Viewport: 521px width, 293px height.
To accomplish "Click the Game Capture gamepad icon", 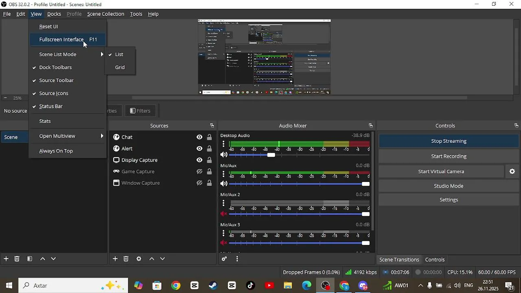I will pyautogui.click(x=116, y=171).
